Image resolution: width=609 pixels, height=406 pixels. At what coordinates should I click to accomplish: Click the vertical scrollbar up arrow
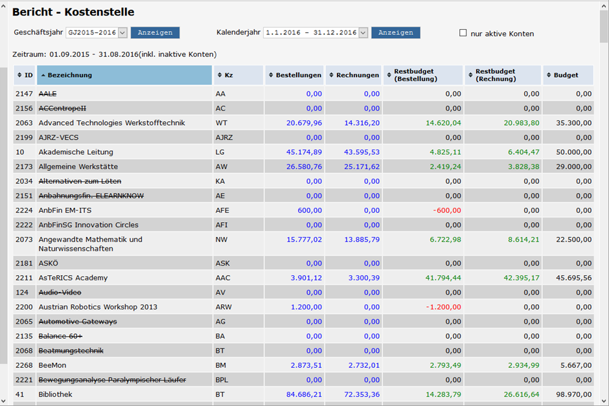coord(604,6)
